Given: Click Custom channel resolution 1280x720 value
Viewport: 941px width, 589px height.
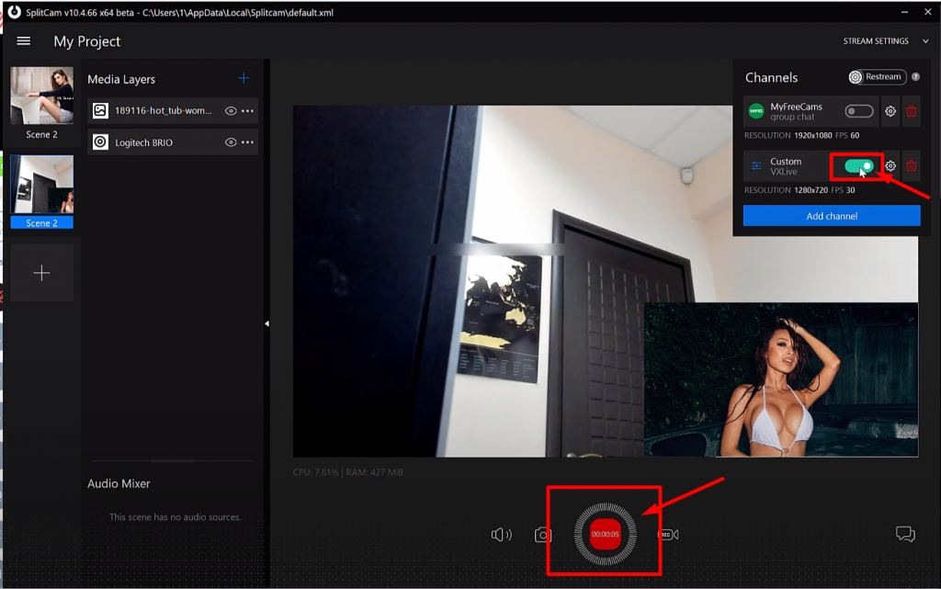Looking at the screenshot, I should point(811,190).
